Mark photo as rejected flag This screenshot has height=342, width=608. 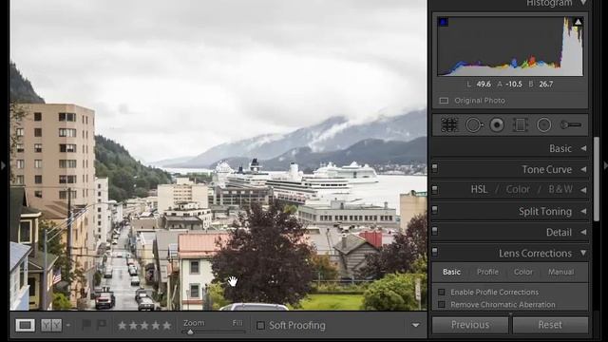pyautogui.click(x=102, y=325)
